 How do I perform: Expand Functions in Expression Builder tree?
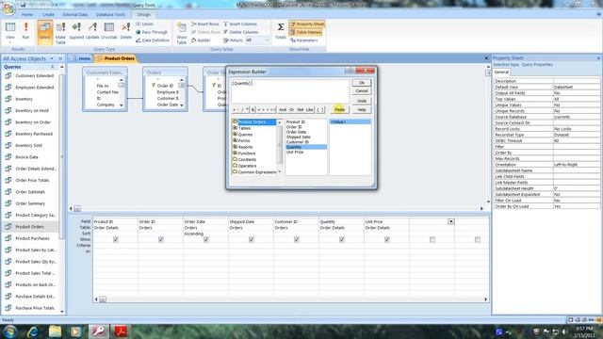pos(235,153)
